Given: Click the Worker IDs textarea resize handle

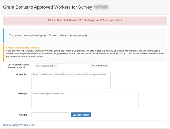Looking at the screenshot, I should 110,88.
